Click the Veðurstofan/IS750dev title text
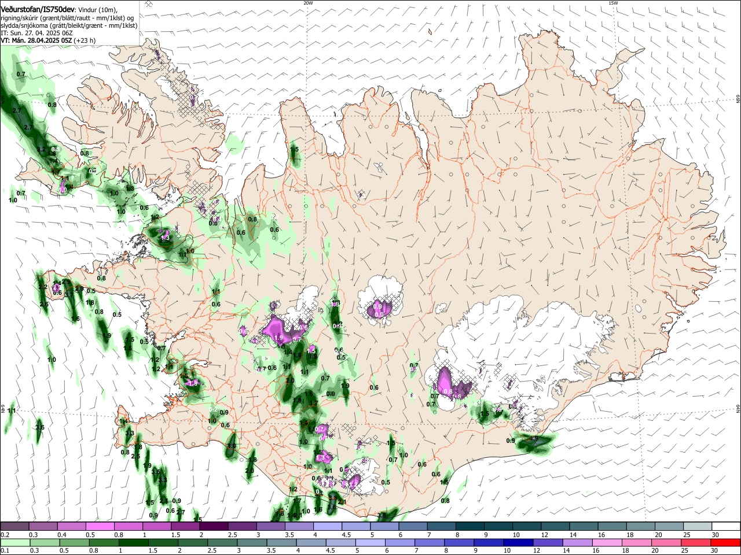The width and height of the screenshot is (741, 555). (38, 10)
